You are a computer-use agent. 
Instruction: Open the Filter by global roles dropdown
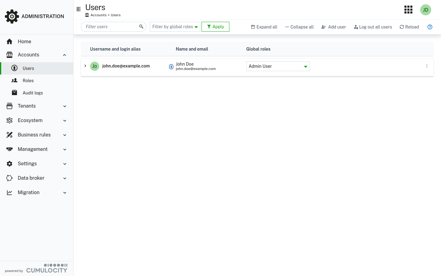point(175,27)
